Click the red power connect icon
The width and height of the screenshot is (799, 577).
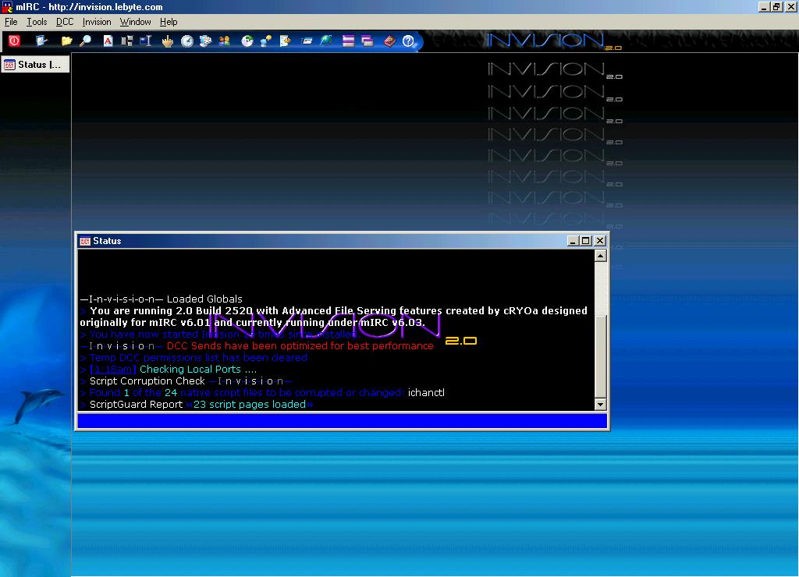pos(14,41)
